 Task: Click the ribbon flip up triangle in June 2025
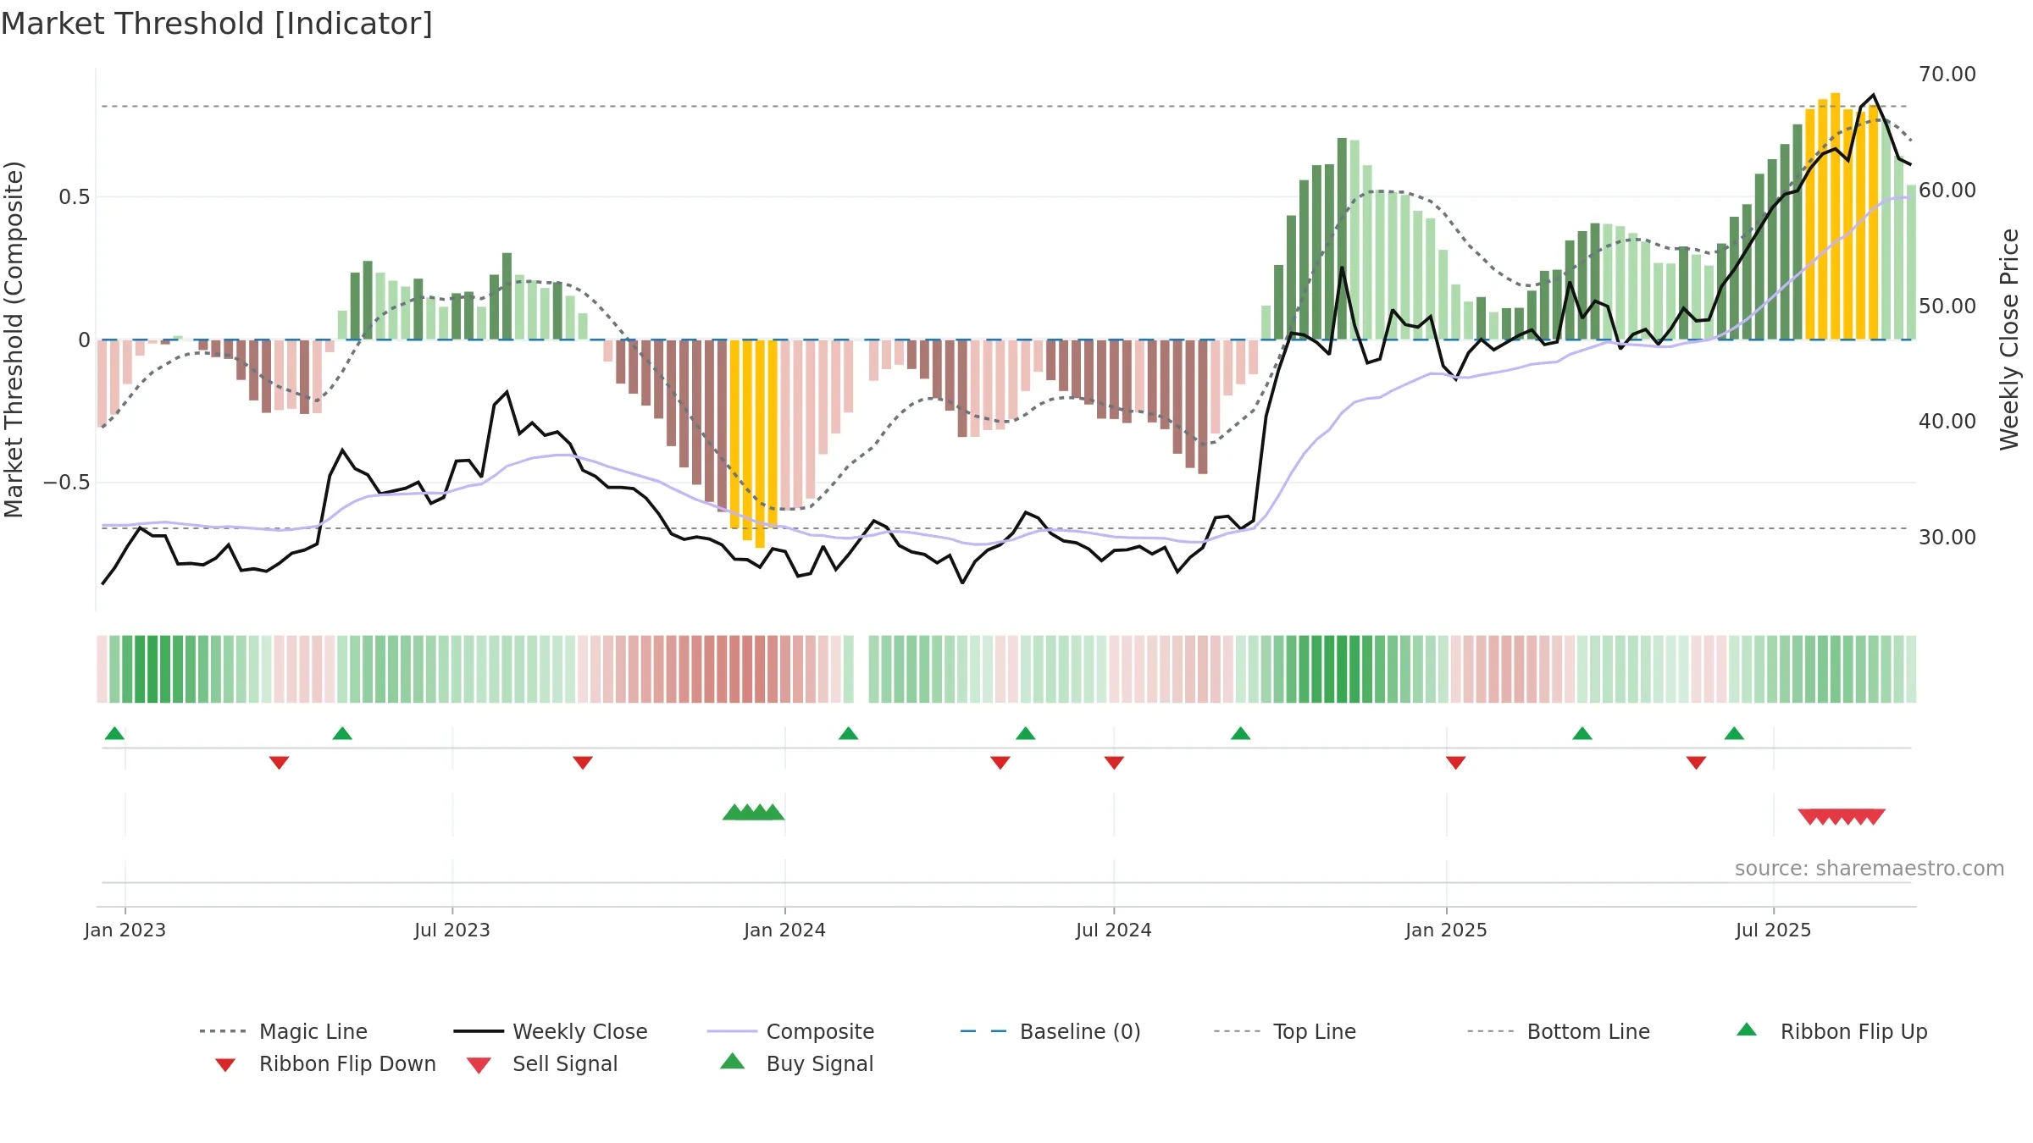[x=1734, y=733]
